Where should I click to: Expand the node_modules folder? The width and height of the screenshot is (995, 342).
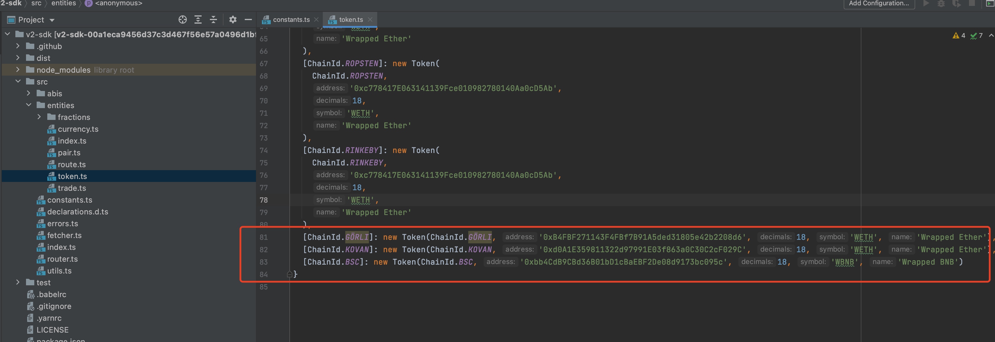tap(18, 70)
